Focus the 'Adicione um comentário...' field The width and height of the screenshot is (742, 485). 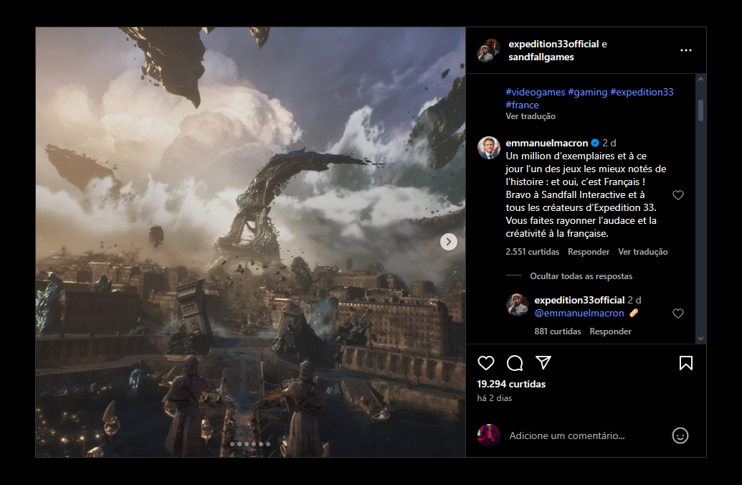(586, 435)
